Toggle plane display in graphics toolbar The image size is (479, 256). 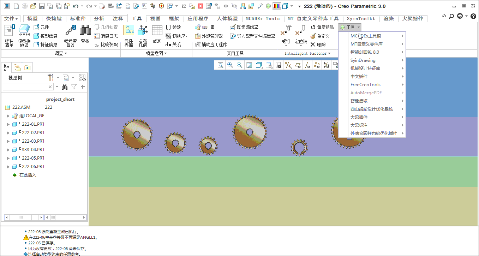pos(298,65)
